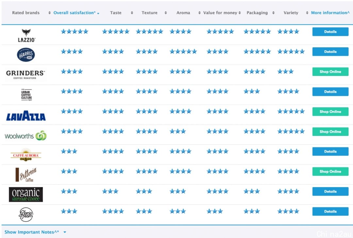Shop Online for Woolworths
353x238 pixels.
(x=330, y=132)
